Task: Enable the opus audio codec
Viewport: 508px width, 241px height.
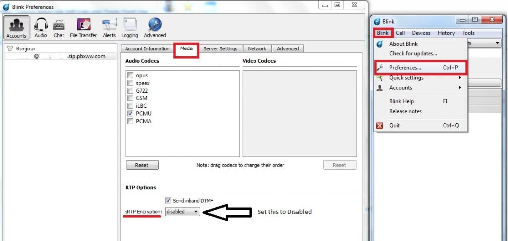Action: coord(130,75)
